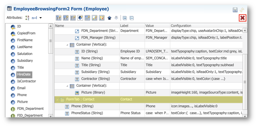
Task: Click the save disk icon
Action: click(235, 10)
